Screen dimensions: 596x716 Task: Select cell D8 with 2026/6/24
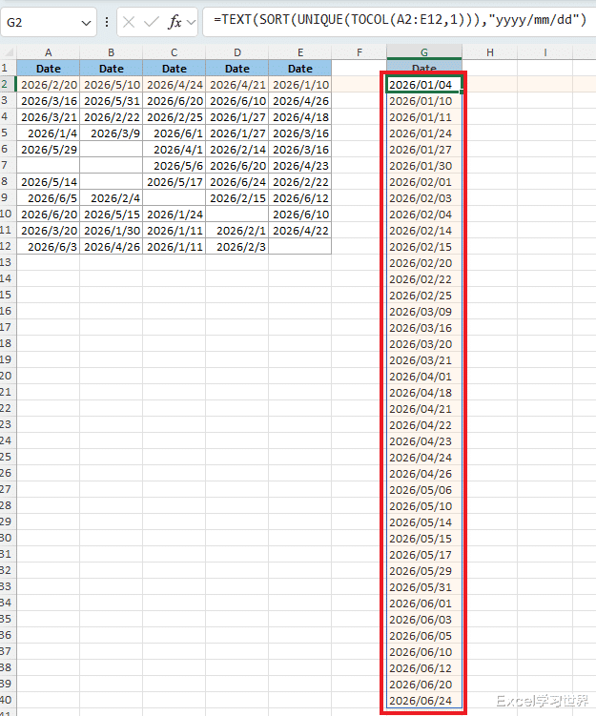(237, 182)
